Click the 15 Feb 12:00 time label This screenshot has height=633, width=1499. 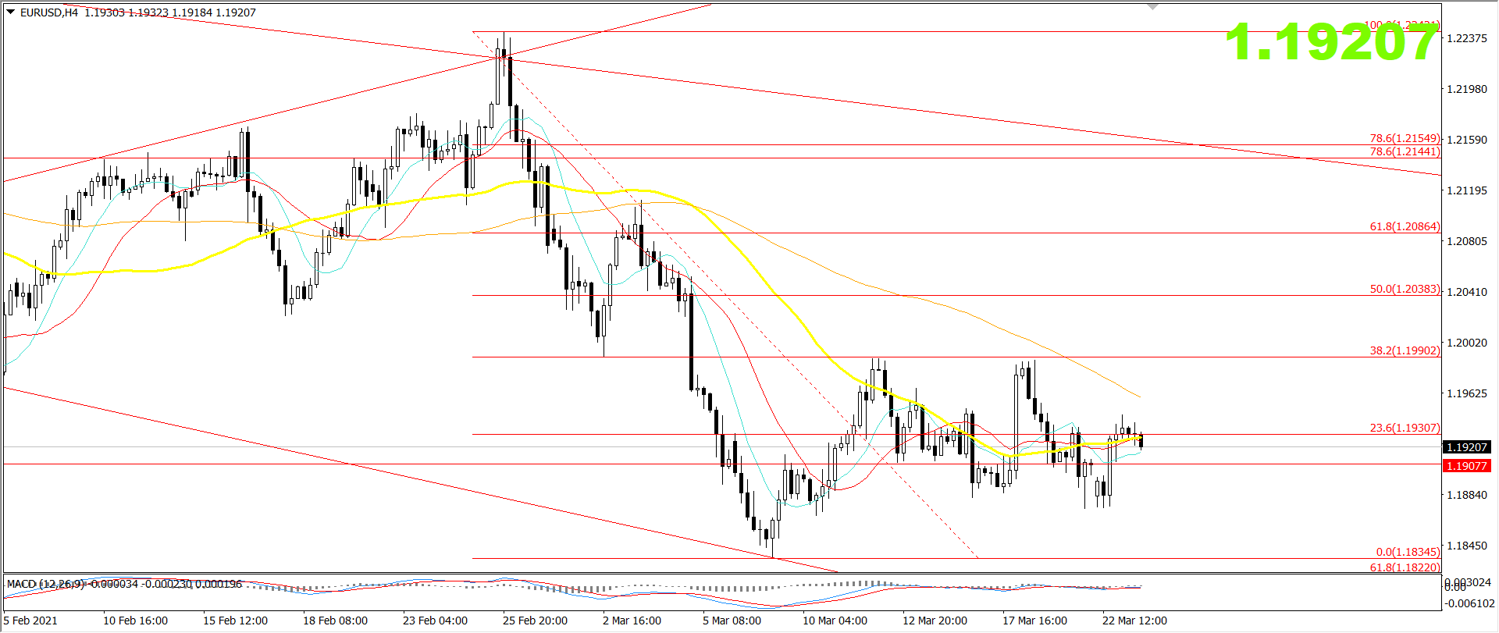click(236, 621)
